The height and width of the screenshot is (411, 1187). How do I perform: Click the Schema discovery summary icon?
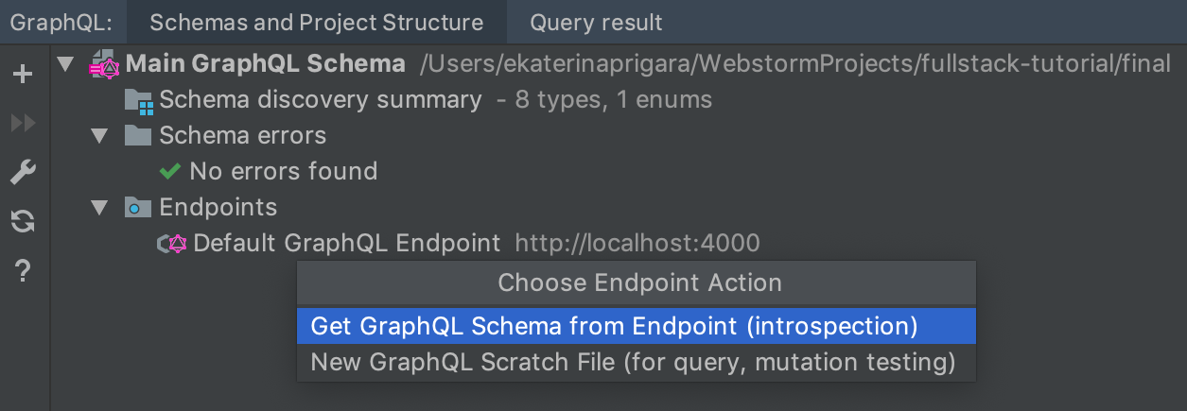139,100
